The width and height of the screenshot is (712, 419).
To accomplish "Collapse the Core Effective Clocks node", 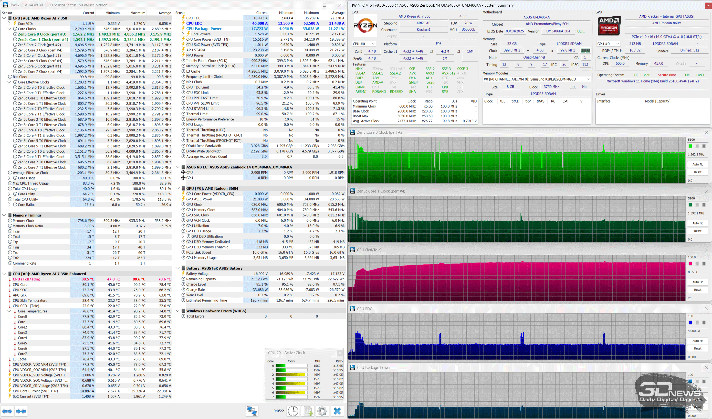I will (9, 82).
